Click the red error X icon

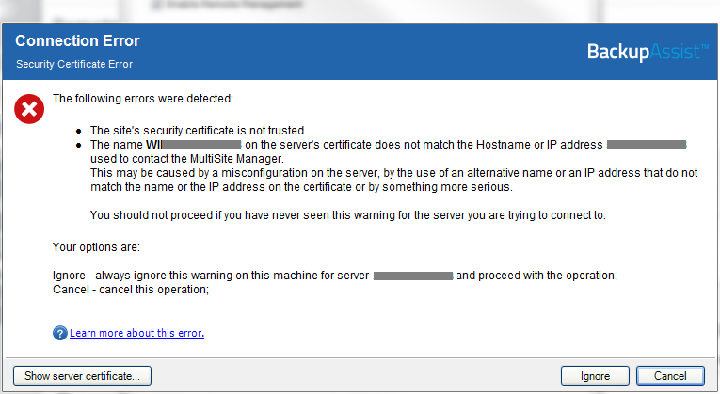pyautogui.click(x=29, y=109)
